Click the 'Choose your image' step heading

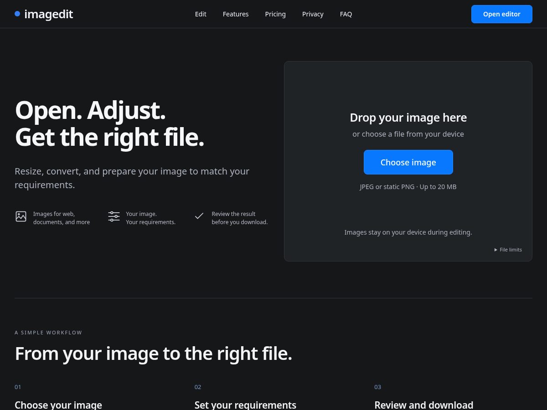coord(58,405)
